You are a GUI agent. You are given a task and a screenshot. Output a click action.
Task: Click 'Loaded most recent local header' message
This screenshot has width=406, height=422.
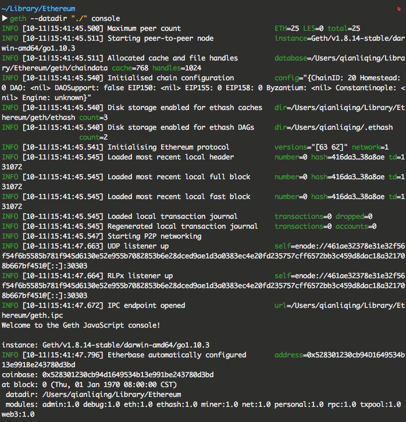pos(171,157)
